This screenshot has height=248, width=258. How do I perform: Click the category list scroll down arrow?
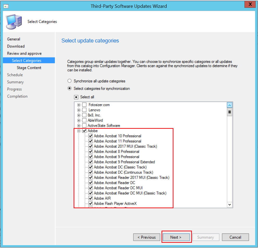click(x=230, y=205)
